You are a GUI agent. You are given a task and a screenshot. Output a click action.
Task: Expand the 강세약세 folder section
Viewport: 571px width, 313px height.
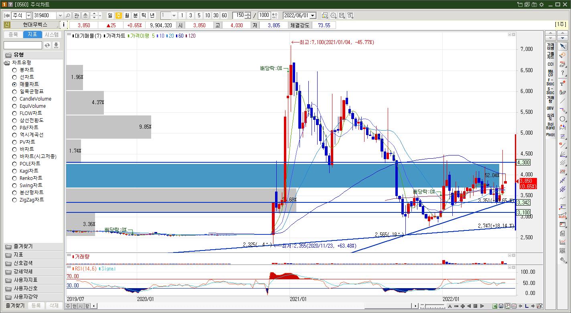[33, 272]
